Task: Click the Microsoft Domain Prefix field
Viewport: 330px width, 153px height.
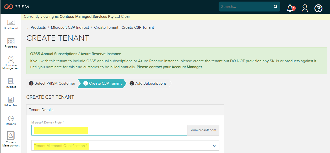Action: pyautogui.click(x=109, y=130)
